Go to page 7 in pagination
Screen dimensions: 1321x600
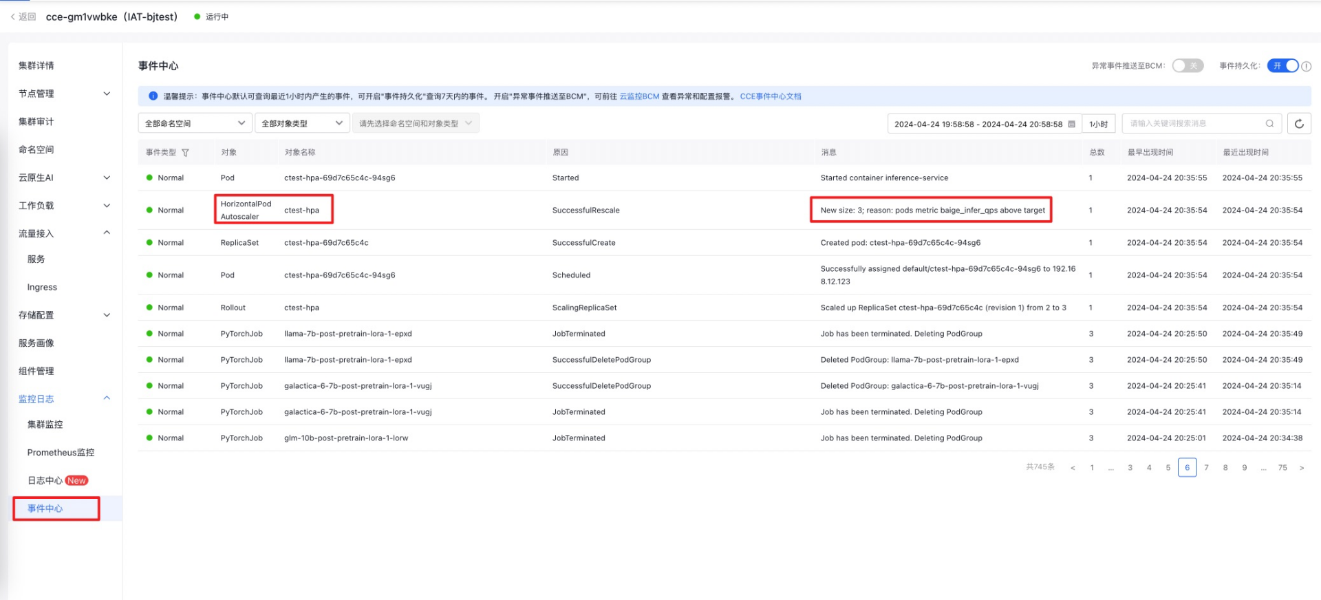point(1206,468)
